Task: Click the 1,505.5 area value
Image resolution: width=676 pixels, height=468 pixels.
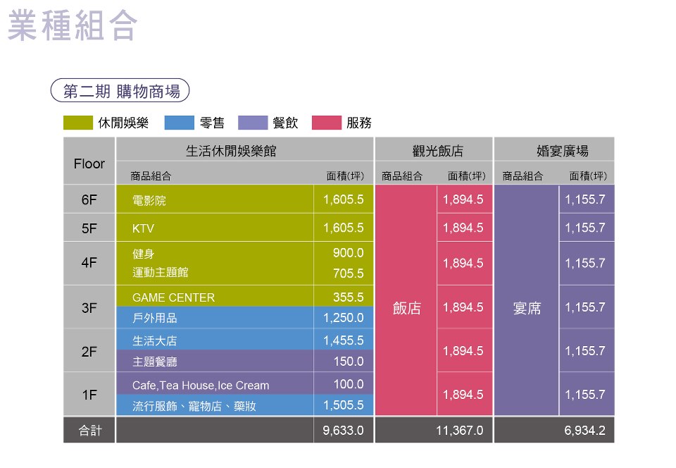Action: [343, 405]
